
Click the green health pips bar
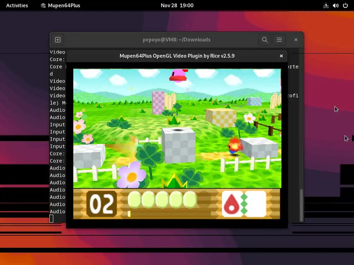point(162,199)
